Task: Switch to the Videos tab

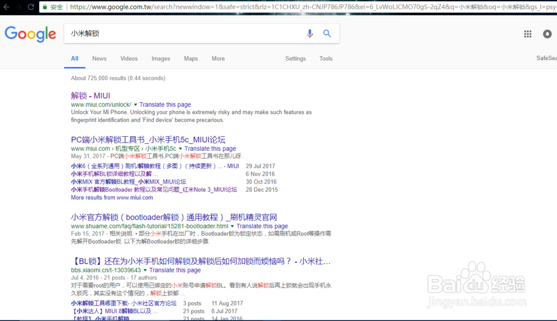Action: tap(129, 58)
